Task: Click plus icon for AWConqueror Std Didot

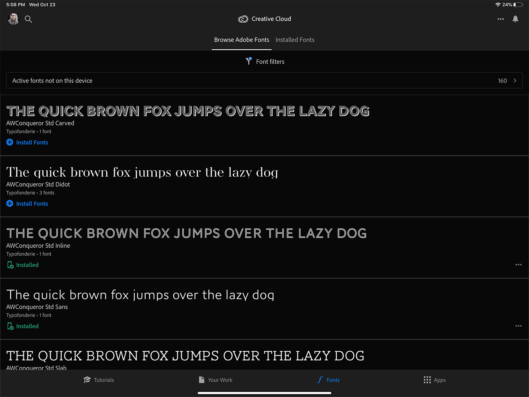Action: (x=10, y=204)
